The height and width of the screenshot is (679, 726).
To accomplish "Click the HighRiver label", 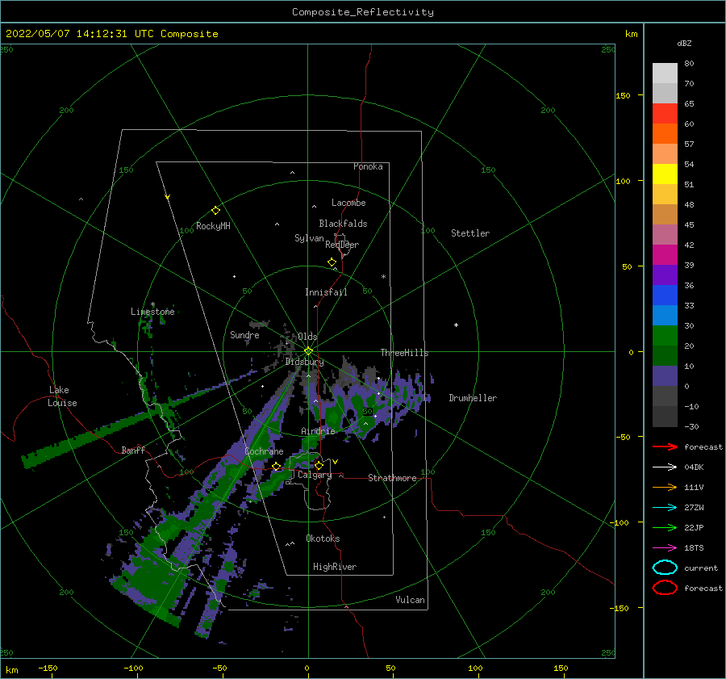I will (x=335, y=567).
